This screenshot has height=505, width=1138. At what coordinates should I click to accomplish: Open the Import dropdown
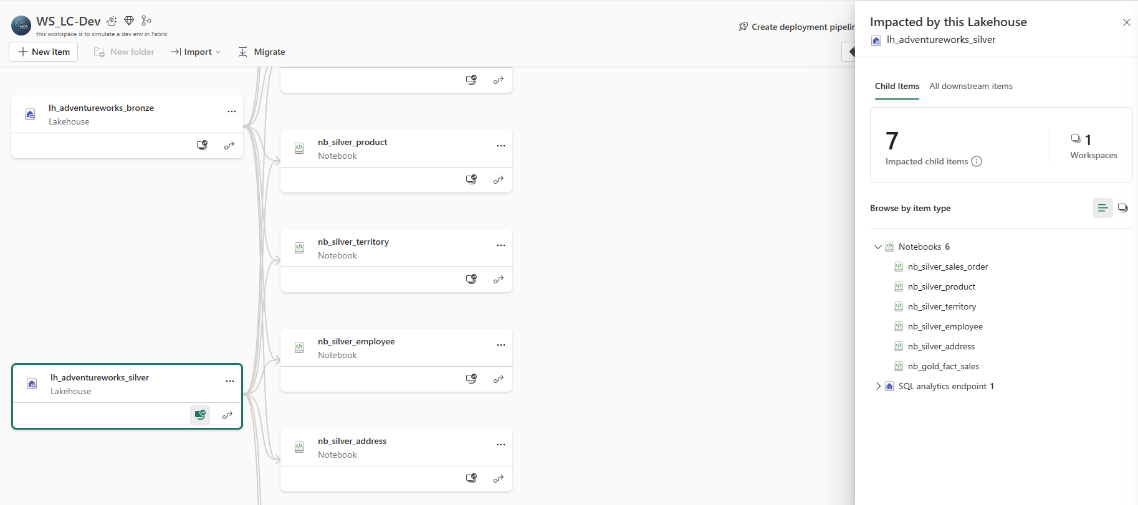pyautogui.click(x=196, y=52)
